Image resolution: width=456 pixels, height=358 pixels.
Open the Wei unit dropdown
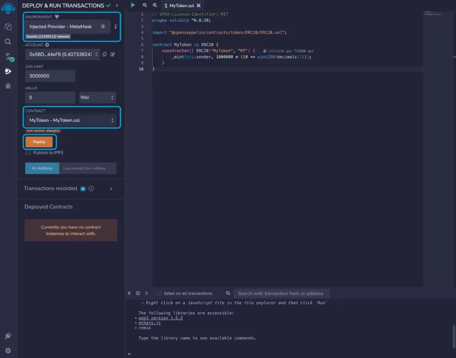pyautogui.click(x=98, y=97)
